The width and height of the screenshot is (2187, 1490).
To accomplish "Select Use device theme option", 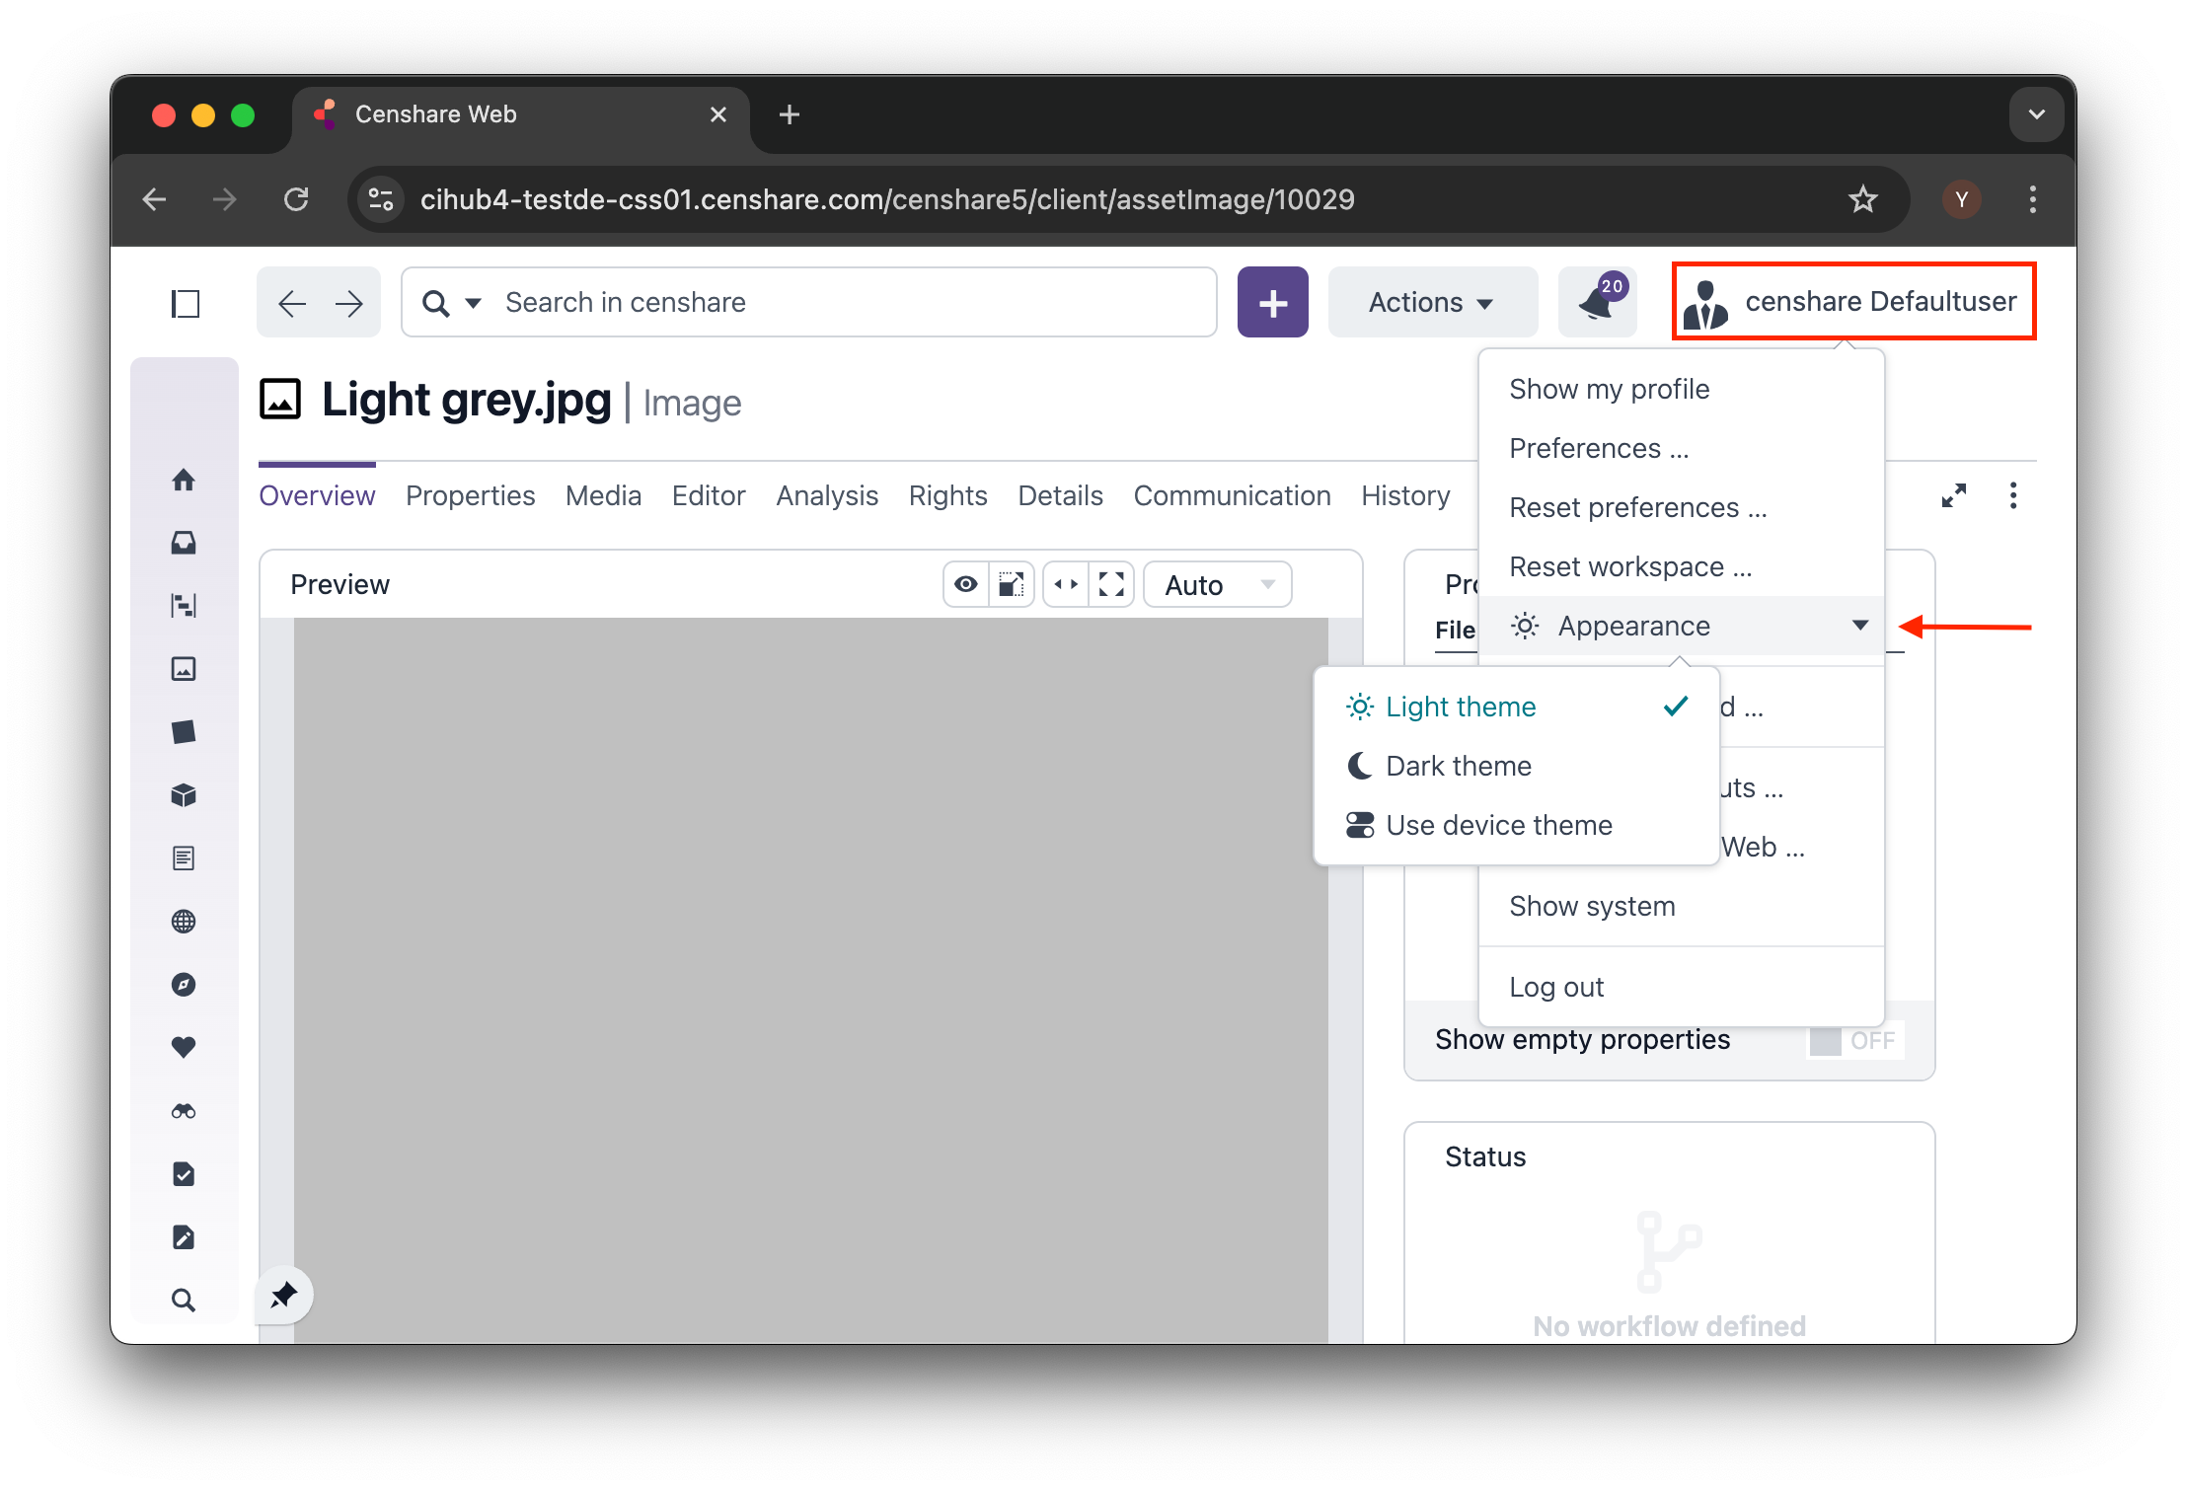I will pos(1498,825).
